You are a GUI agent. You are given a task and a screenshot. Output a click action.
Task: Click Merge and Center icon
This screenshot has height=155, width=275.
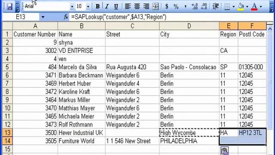tap(156, 6)
